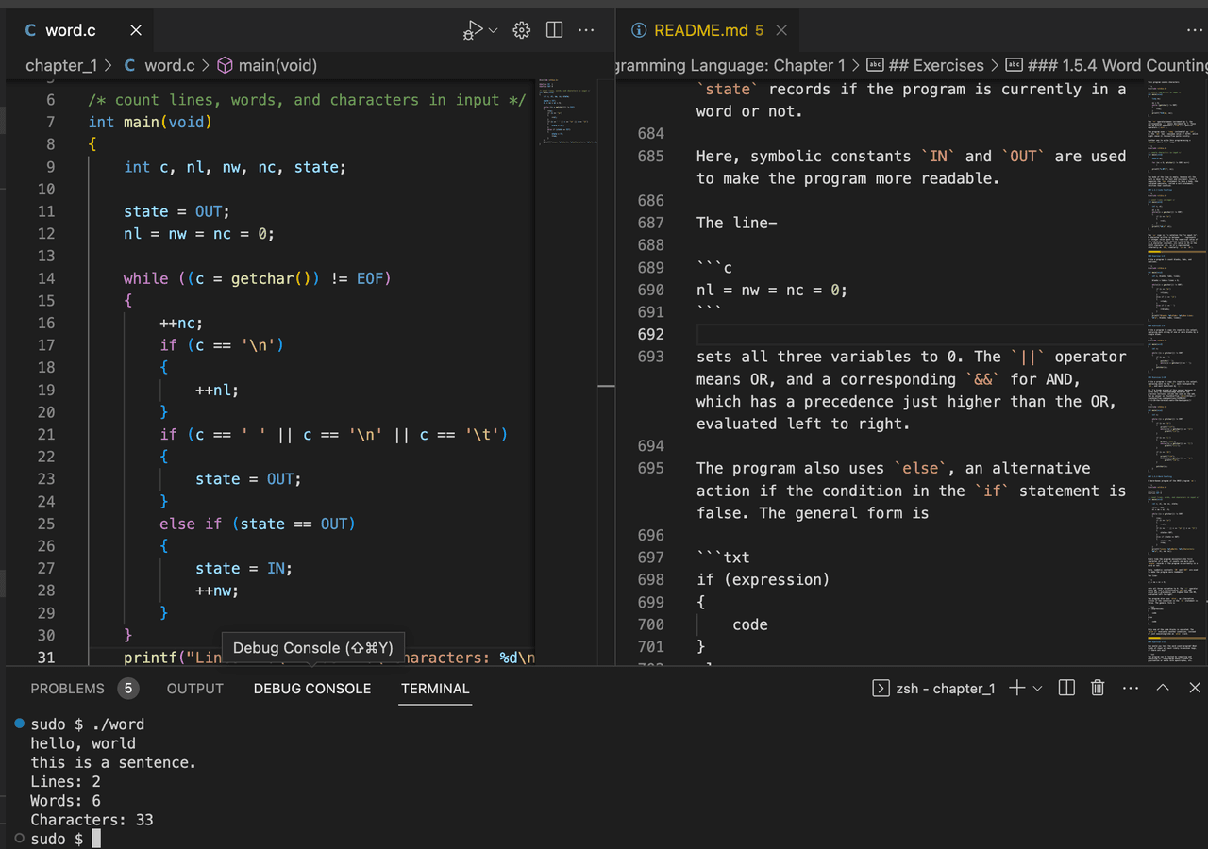Kill the terminal with the trash icon
1208x849 pixels.
pos(1098,689)
